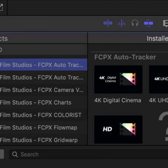Viewport: 168px width, 168px height.
Task: Click the 4K Digital Cinema effect thumbnail
Action: click(119, 79)
